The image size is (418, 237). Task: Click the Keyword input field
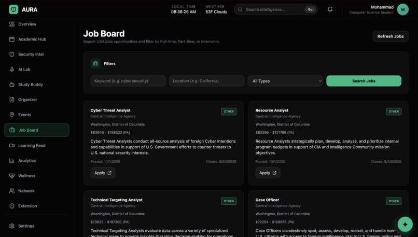(x=128, y=81)
